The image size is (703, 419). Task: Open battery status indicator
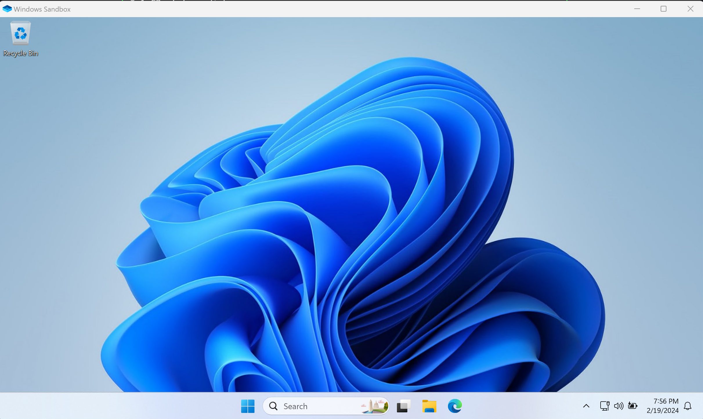coord(632,406)
